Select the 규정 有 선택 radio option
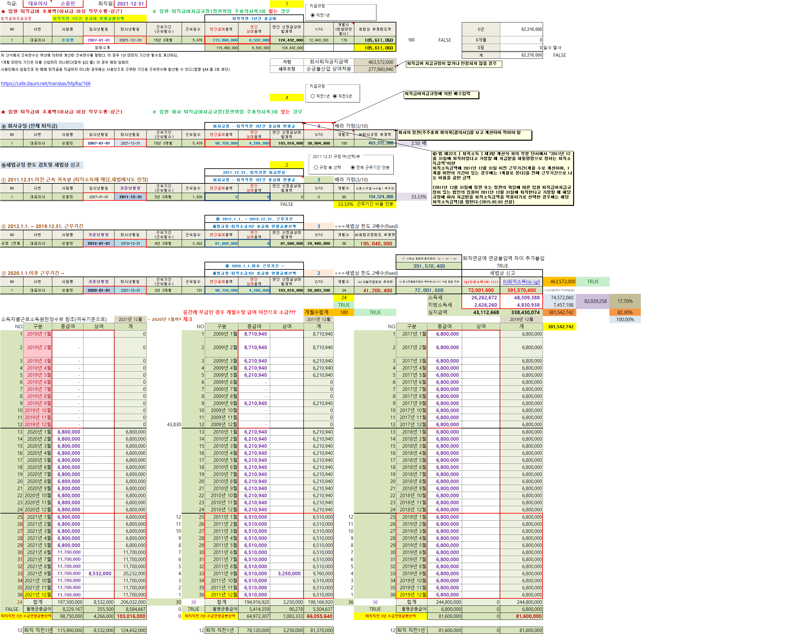 click(316, 167)
